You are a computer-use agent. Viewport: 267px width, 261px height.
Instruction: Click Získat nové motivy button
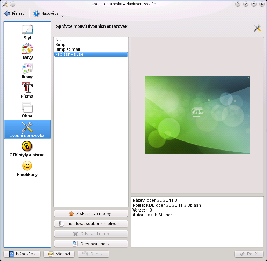coord(91,214)
